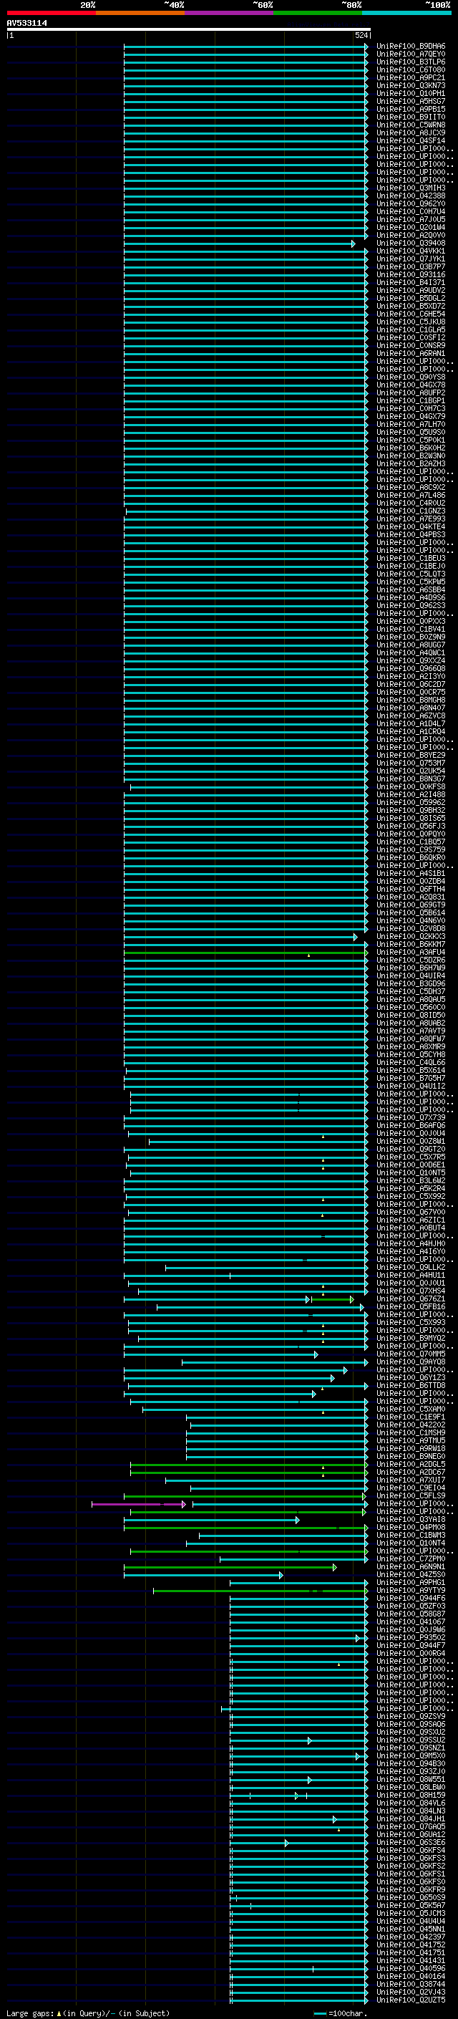The height and width of the screenshot is (2019, 458).
Task: Open hit UniRef100_Q3KN73
Action: point(411,85)
